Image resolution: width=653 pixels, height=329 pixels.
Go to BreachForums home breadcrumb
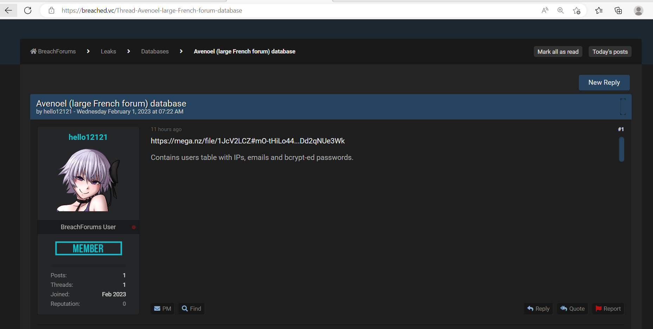click(53, 51)
